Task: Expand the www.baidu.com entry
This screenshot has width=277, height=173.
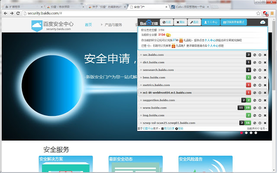Action: (141, 108)
